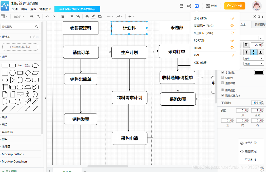Open the 100% zoom level dropdown
This screenshot has height=172, width=266.
18,16
